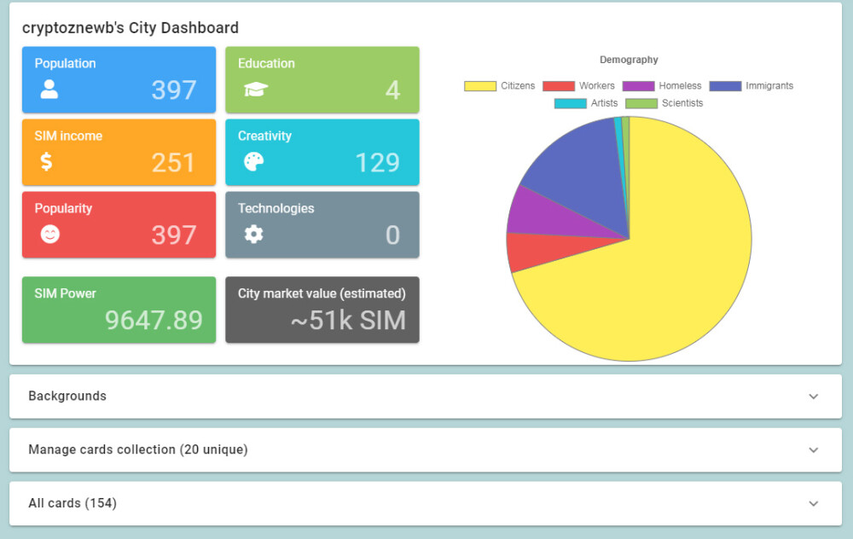
Task: Click the smiley face Popularity icon
Action: [x=50, y=235]
